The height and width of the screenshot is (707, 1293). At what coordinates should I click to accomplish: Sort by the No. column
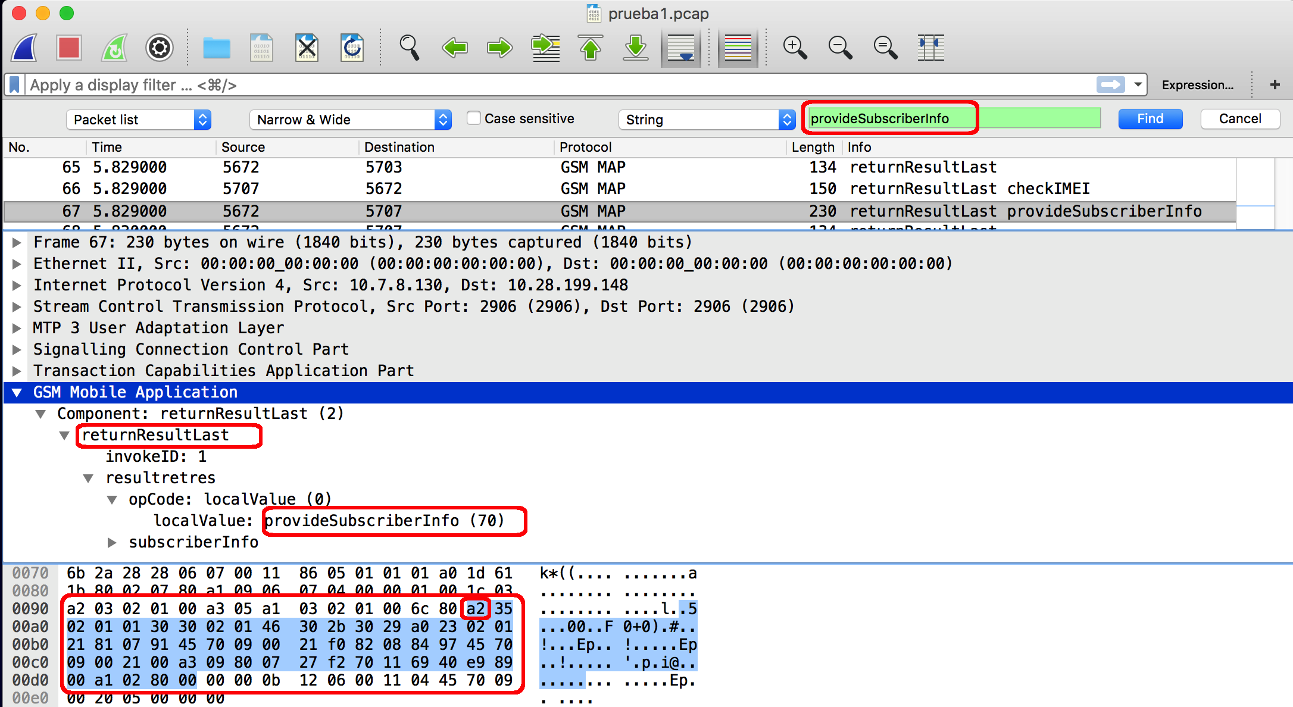[x=45, y=147]
